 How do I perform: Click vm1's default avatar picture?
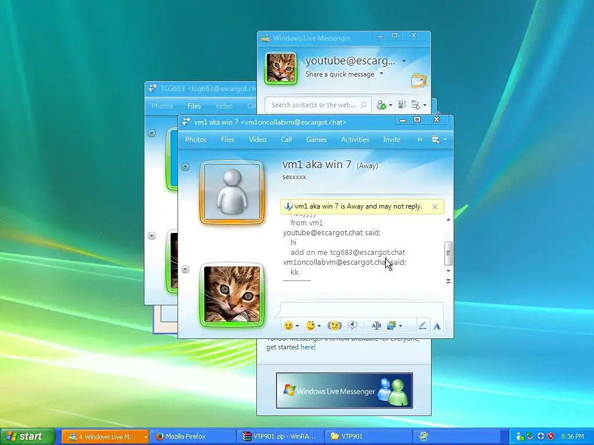tap(232, 192)
